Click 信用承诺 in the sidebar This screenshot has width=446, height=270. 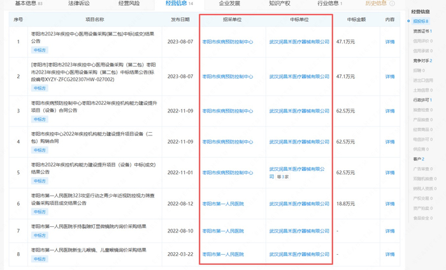[x=423, y=51]
